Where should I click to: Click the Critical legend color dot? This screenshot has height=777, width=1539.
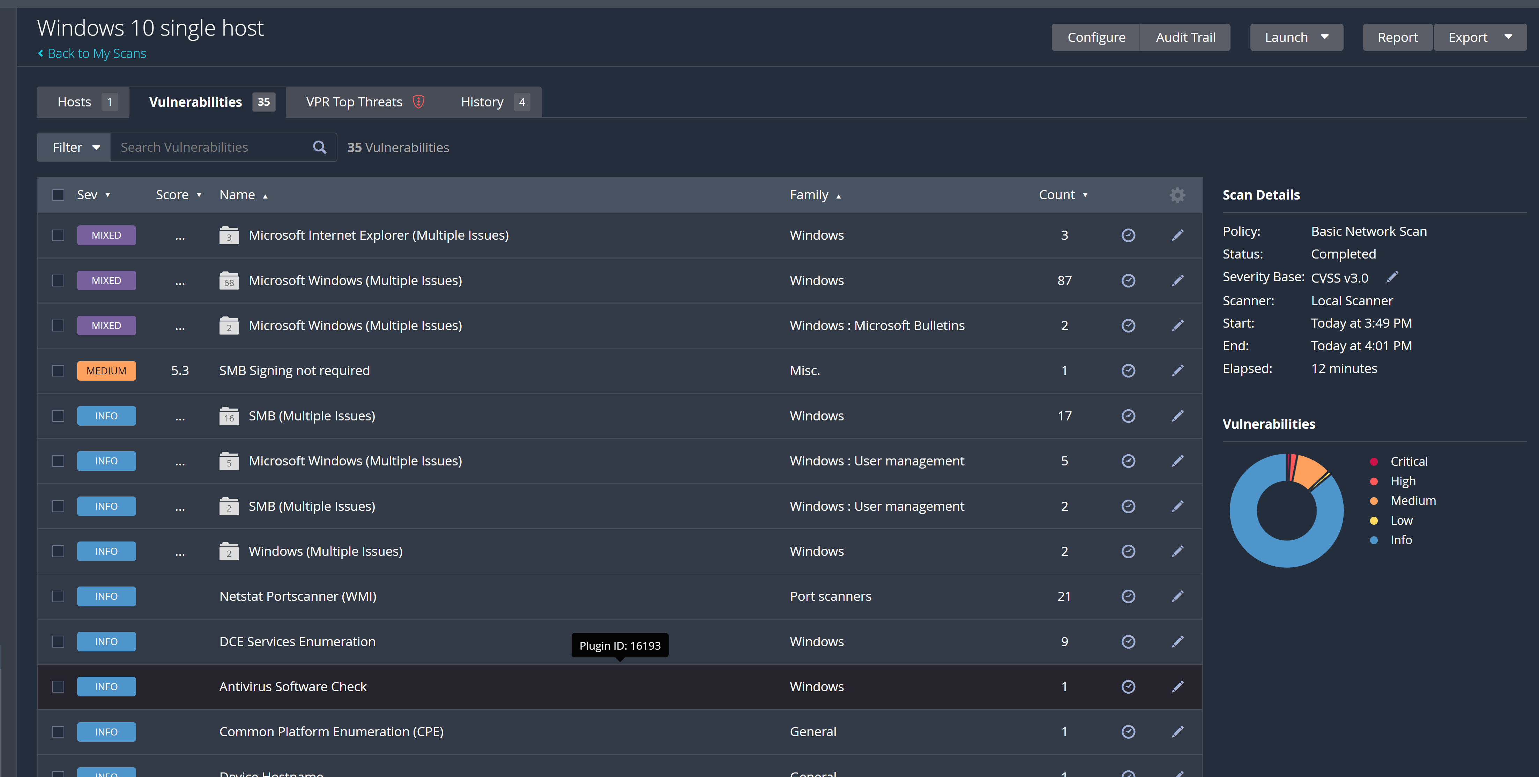1374,461
